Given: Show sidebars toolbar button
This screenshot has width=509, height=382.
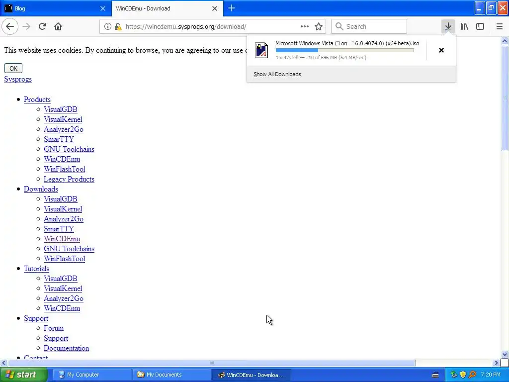Looking at the screenshot, I should [x=480, y=27].
